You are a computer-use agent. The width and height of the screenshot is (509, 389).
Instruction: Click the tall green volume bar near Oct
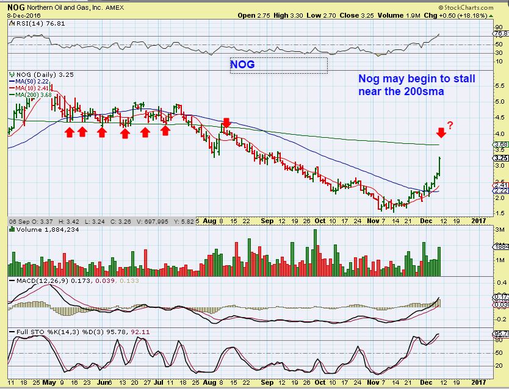pos(315,252)
